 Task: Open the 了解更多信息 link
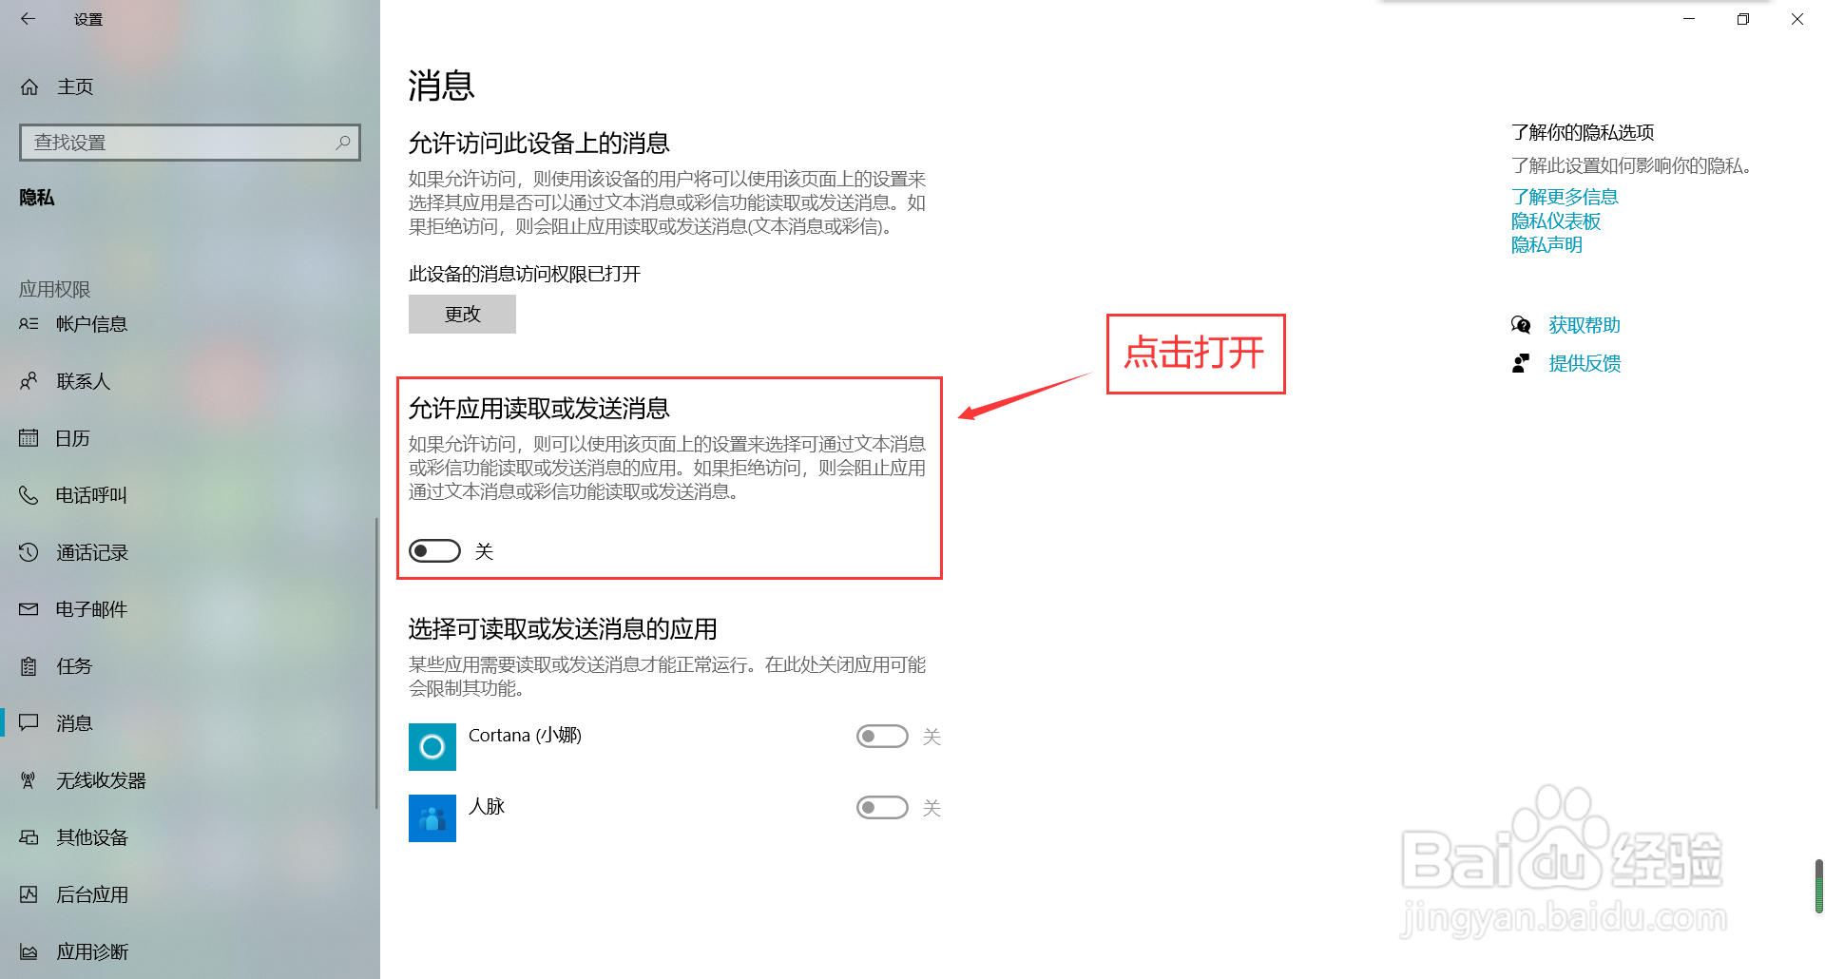[x=1565, y=197]
